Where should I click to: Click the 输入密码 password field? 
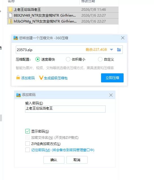pos(65,109)
